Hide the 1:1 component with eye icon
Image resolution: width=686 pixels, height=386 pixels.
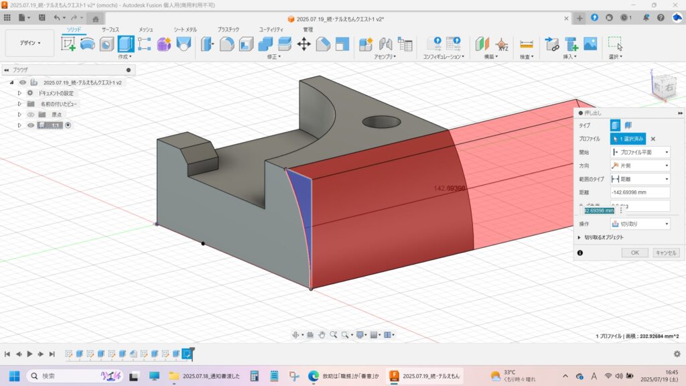coord(30,125)
